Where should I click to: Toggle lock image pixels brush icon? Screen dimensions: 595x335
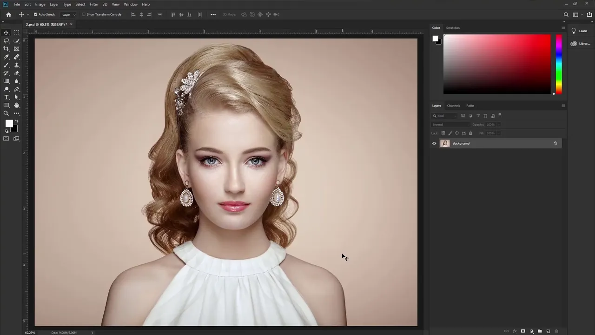pyautogui.click(x=450, y=133)
